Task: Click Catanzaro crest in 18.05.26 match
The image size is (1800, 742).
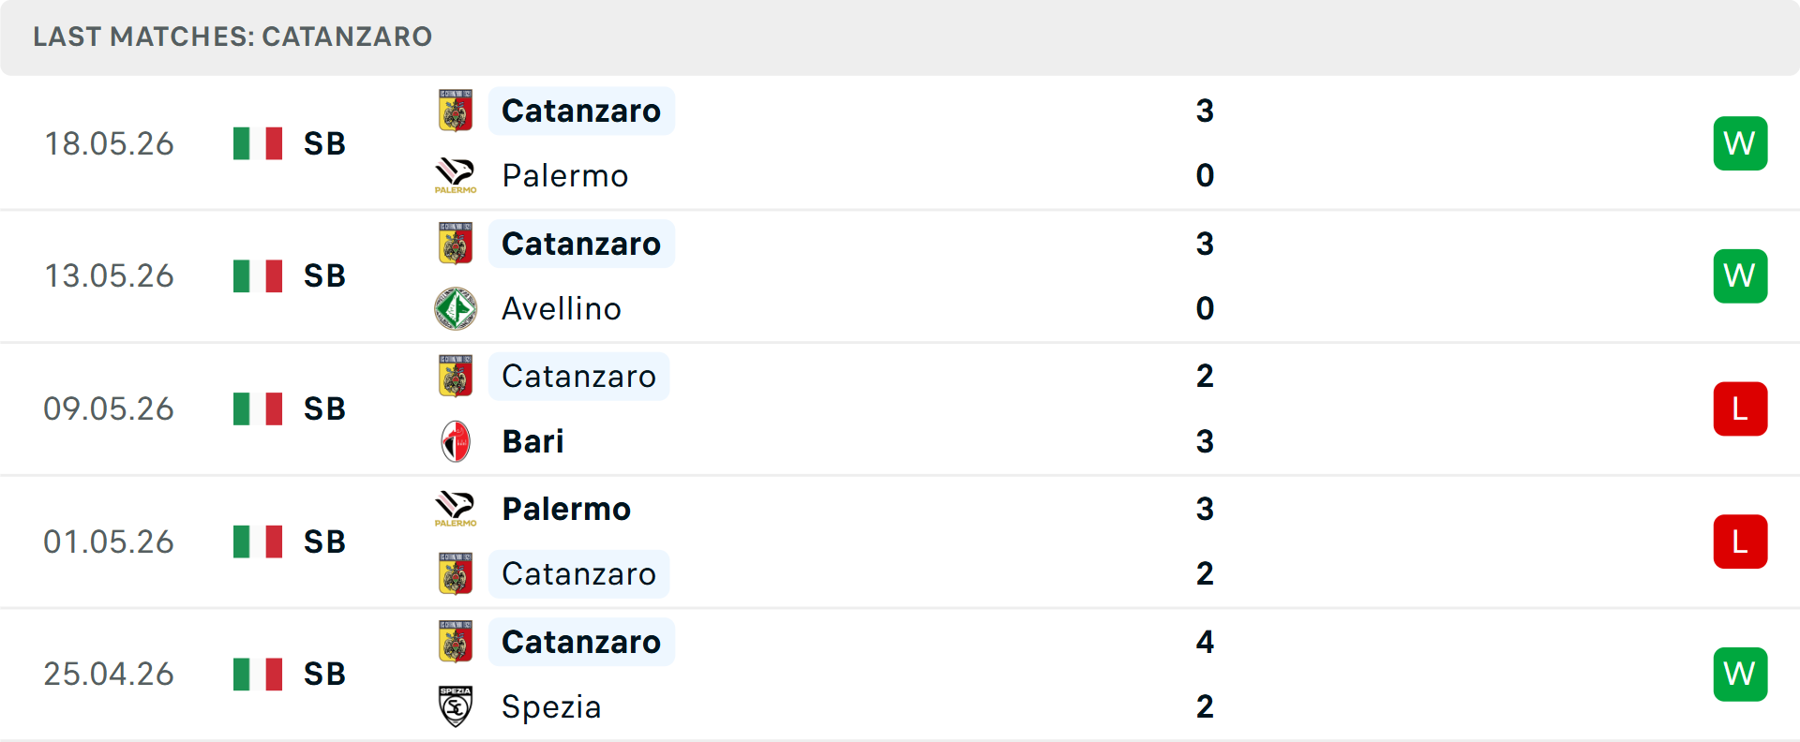Action: point(456,111)
